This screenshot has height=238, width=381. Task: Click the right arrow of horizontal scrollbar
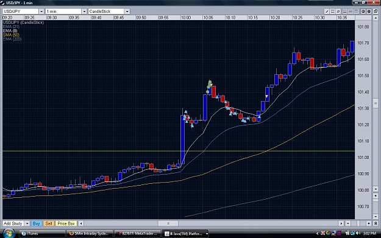(x=341, y=223)
